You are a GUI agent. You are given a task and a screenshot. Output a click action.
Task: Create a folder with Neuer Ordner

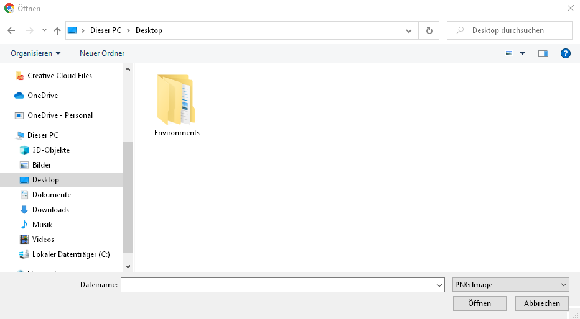click(x=102, y=53)
